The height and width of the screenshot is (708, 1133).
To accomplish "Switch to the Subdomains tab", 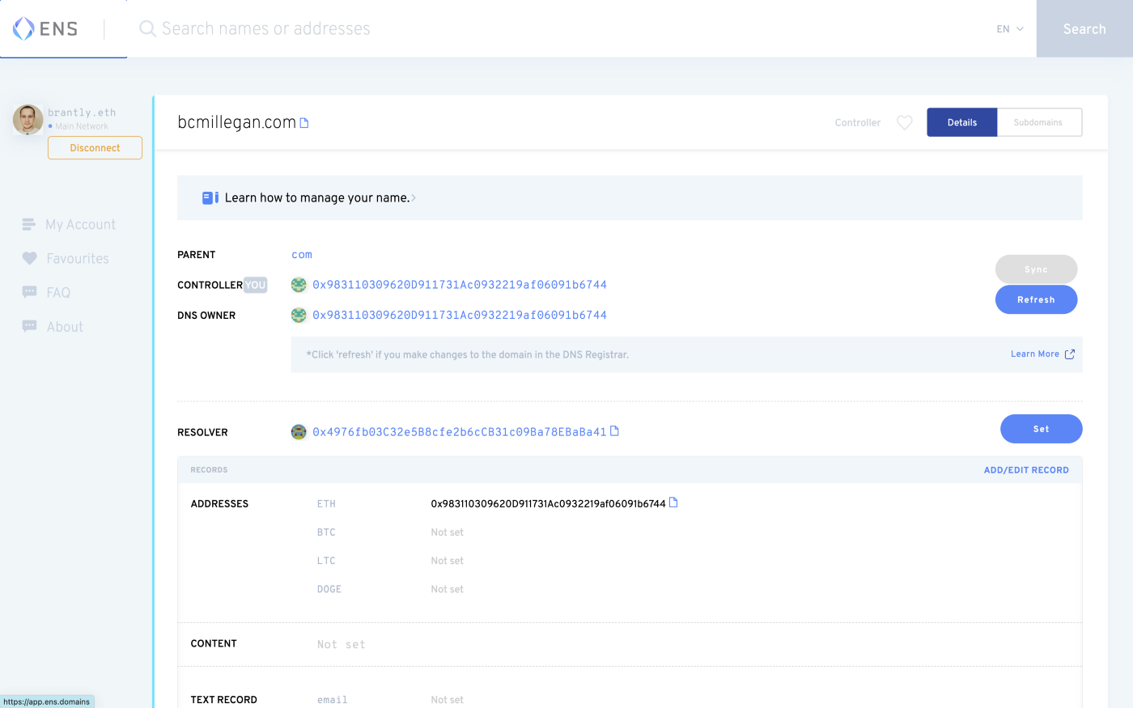I will [x=1038, y=122].
